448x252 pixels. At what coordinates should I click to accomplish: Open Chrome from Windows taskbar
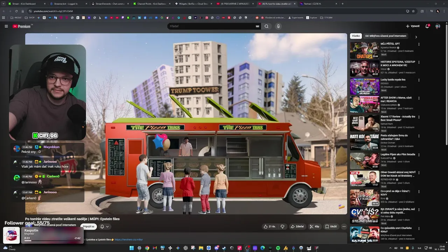pos(147,248)
